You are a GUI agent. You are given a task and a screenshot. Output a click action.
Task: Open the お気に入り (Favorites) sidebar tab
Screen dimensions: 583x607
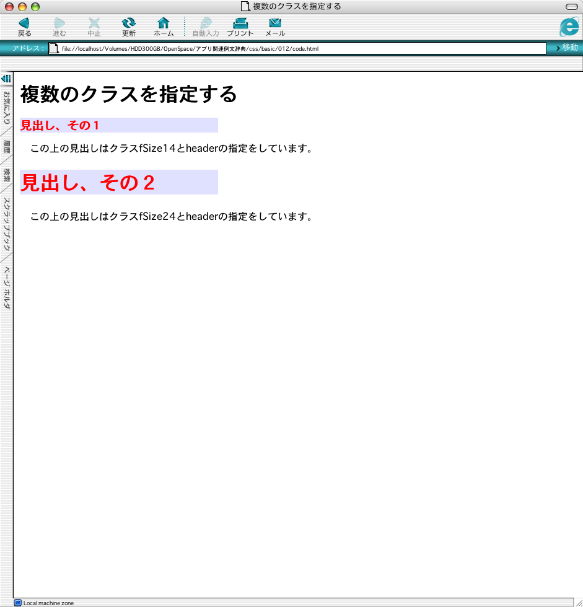point(6,108)
